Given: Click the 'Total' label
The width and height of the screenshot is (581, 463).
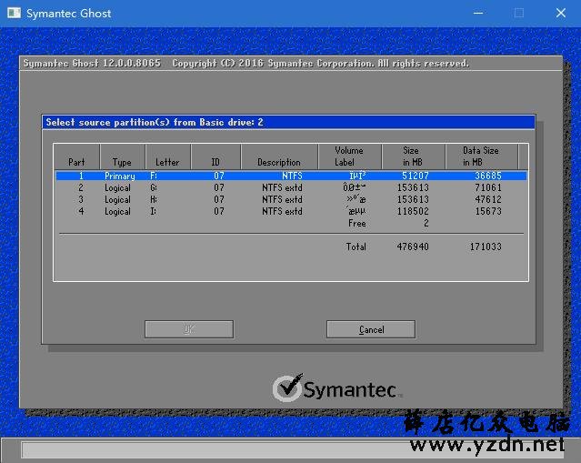Looking at the screenshot, I should coord(356,247).
